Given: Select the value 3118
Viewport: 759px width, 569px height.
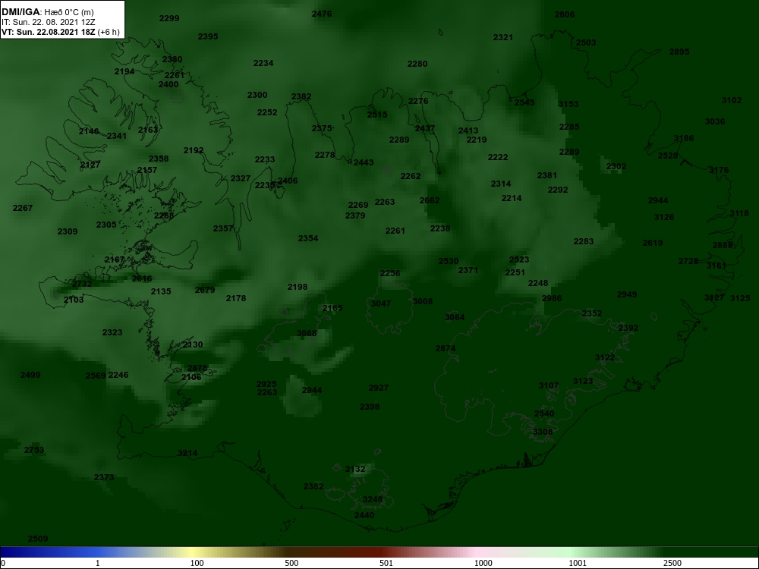Looking at the screenshot, I should tap(739, 213).
